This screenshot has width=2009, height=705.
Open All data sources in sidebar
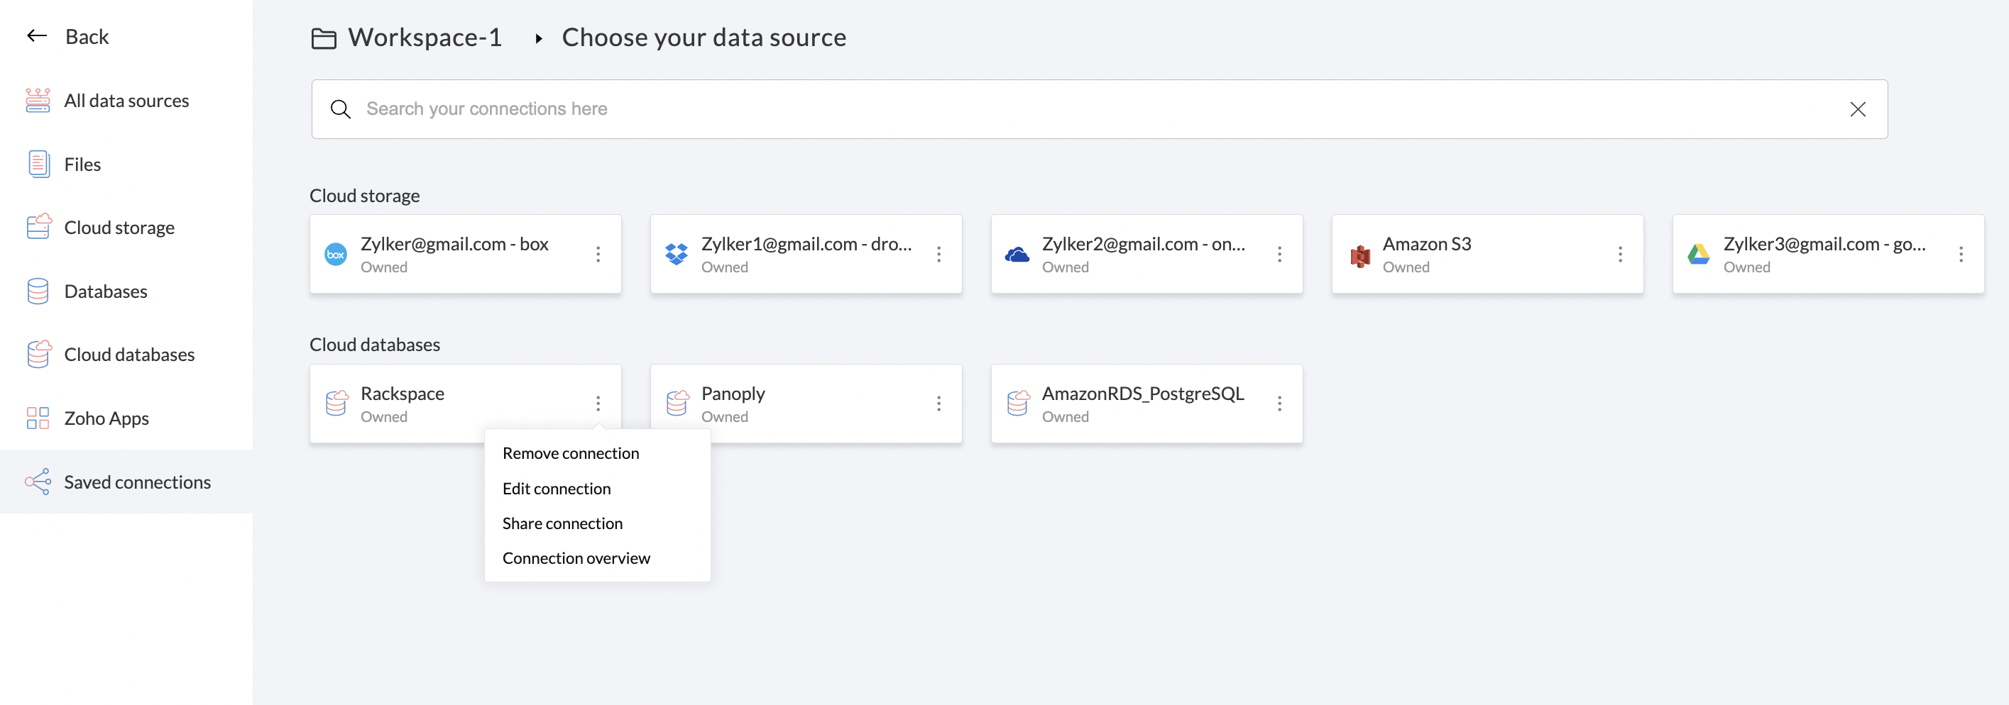126,101
